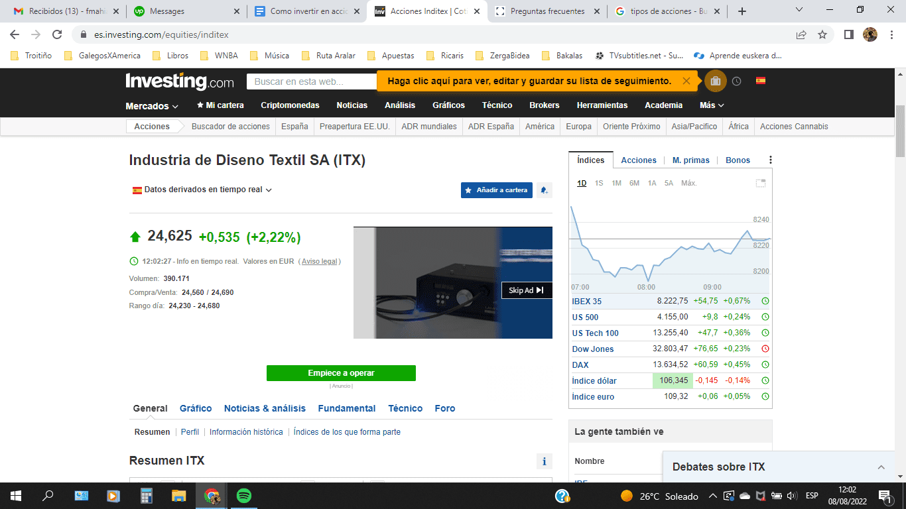Click the browser address bar URL
906x509 pixels.
(x=161, y=34)
